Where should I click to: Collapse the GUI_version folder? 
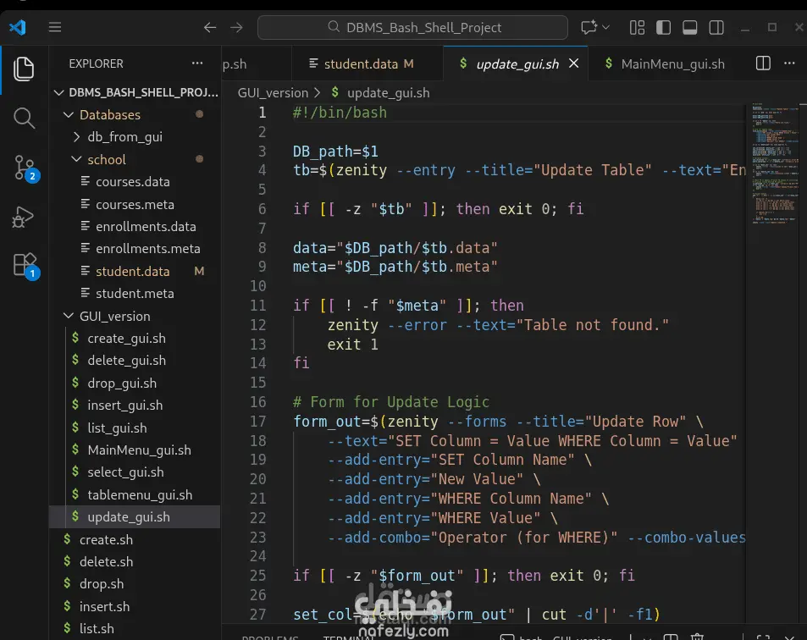pyautogui.click(x=114, y=316)
